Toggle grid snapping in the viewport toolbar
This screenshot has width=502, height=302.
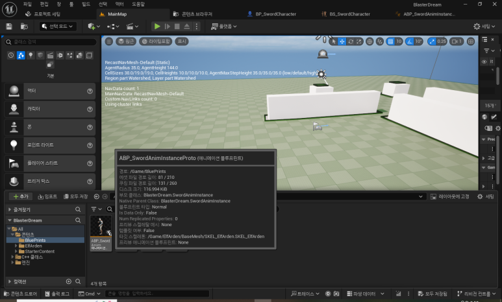[x=390, y=41]
